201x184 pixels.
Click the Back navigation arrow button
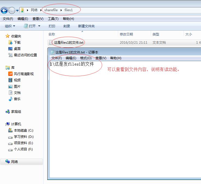4,10
